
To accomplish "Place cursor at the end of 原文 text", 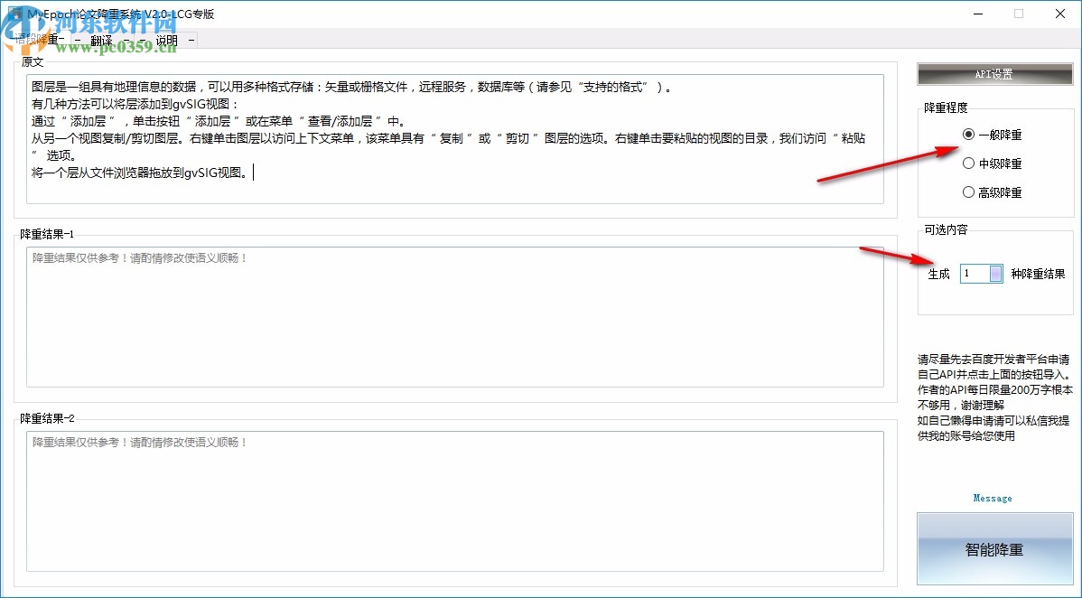I will [x=254, y=172].
